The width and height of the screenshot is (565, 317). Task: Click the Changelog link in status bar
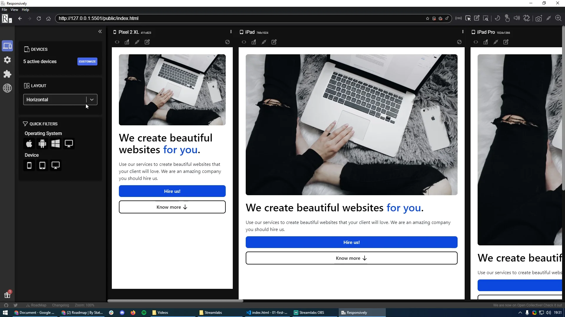(60, 305)
